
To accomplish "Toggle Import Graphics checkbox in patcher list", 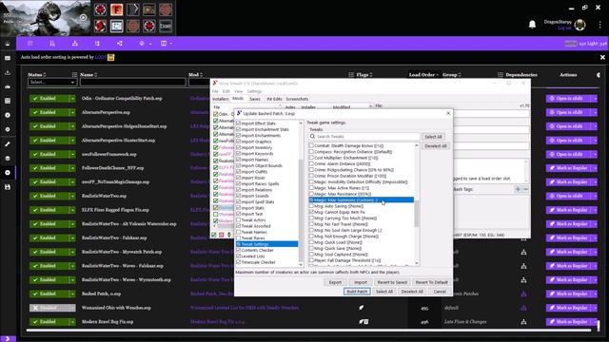I will [239, 142].
